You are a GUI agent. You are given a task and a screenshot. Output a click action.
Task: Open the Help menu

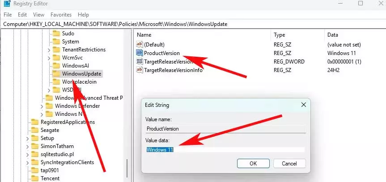click(83, 15)
